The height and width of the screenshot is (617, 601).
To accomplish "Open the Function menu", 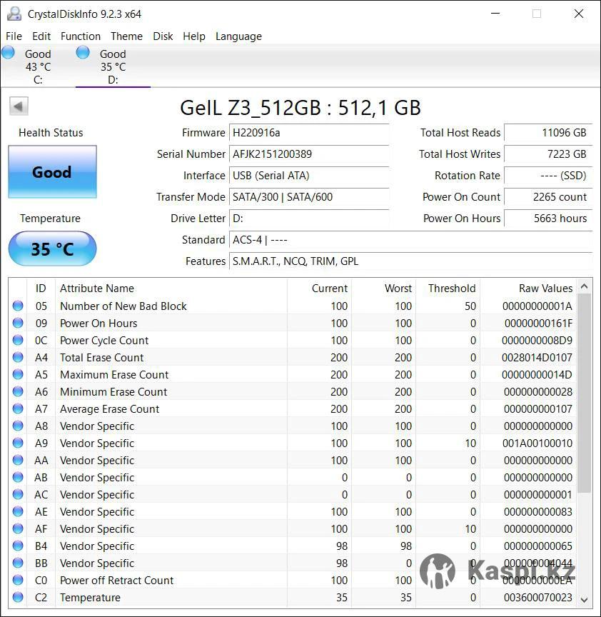I will pos(81,36).
